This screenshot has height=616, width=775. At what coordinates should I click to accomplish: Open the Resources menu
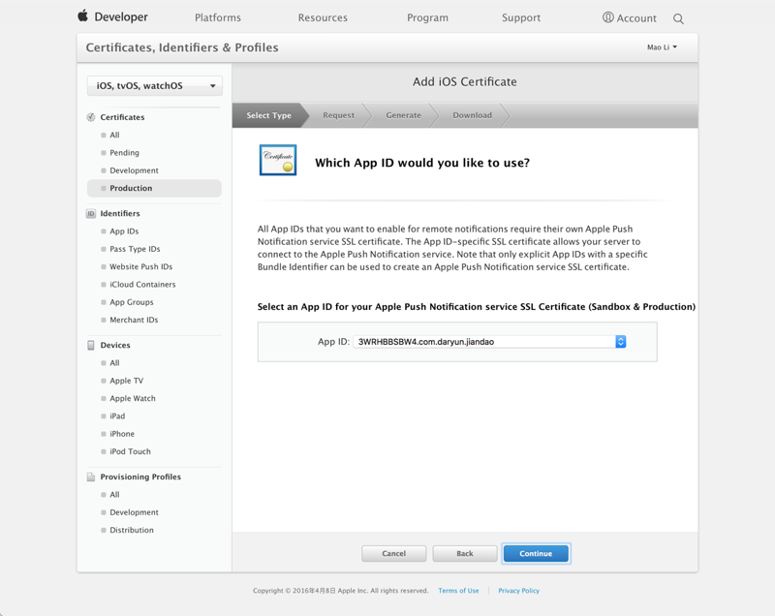323,17
